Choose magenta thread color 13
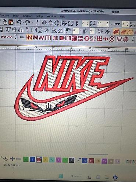 pos(104,161)
